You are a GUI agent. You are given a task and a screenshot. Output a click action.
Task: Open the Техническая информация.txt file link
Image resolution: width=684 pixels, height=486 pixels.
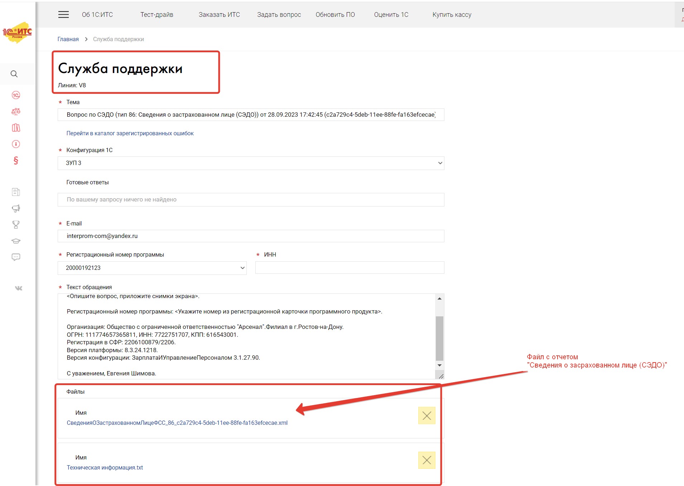click(x=105, y=468)
